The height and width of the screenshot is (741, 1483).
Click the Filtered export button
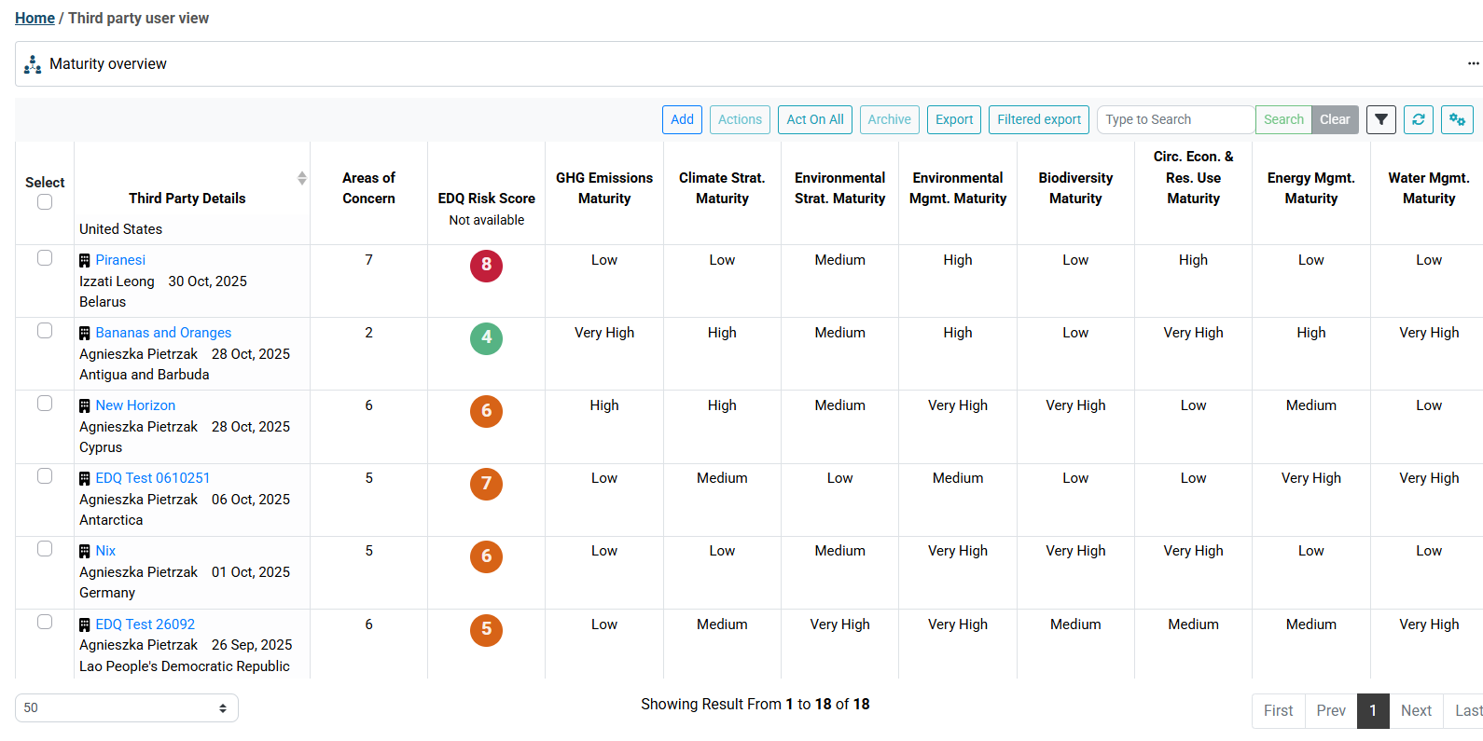pyautogui.click(x=1038, y=119)
